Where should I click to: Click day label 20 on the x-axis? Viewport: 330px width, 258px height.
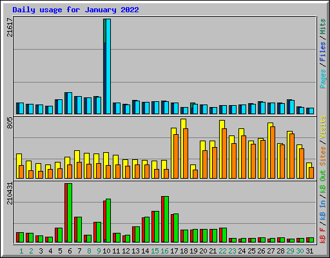203,251
